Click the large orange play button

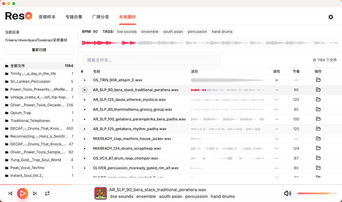coord(23,193)
